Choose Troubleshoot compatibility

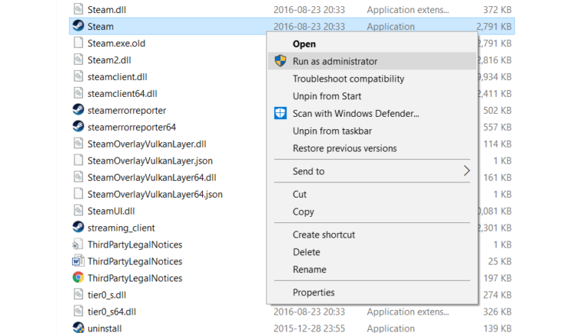tap(372, 79)
